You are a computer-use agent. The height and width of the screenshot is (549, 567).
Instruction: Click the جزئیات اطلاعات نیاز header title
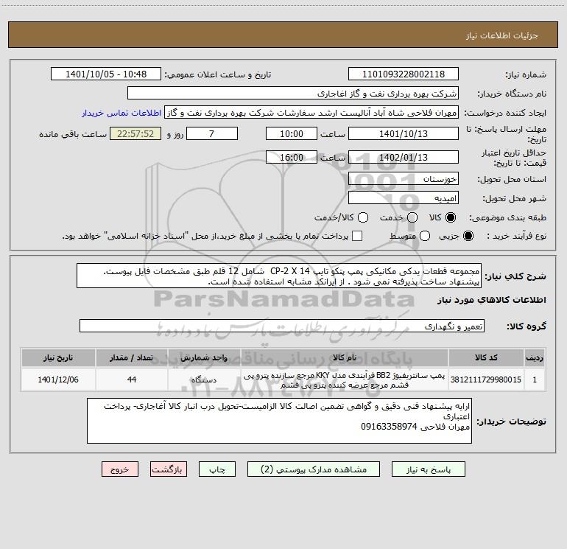click(x=502, y=35)
